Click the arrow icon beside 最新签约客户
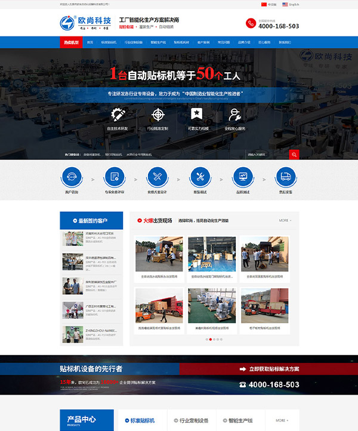 [x=75, y=221]
